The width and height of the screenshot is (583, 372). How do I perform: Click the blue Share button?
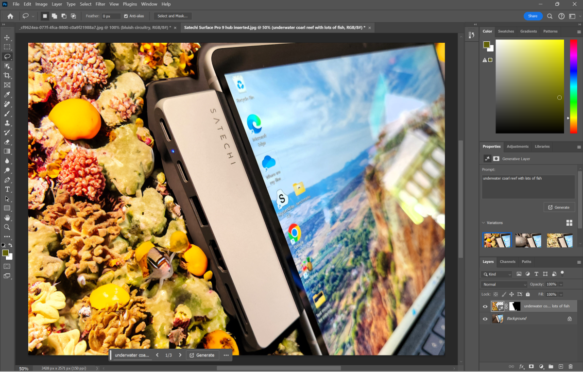(x=533, y=16)
